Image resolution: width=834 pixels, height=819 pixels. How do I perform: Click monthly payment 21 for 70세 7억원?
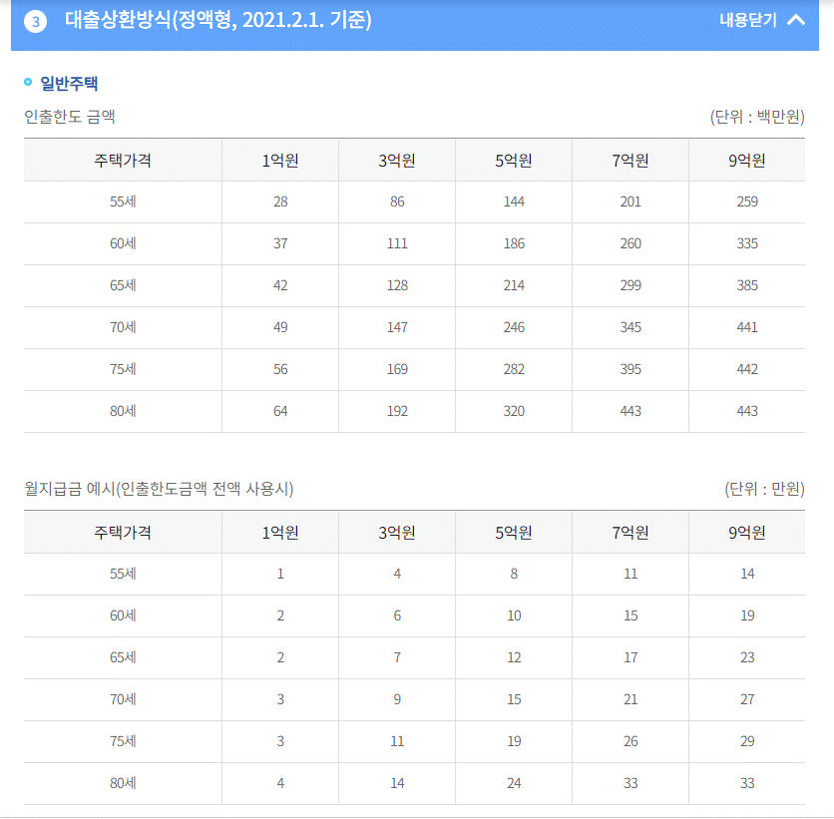pos(630,699)
